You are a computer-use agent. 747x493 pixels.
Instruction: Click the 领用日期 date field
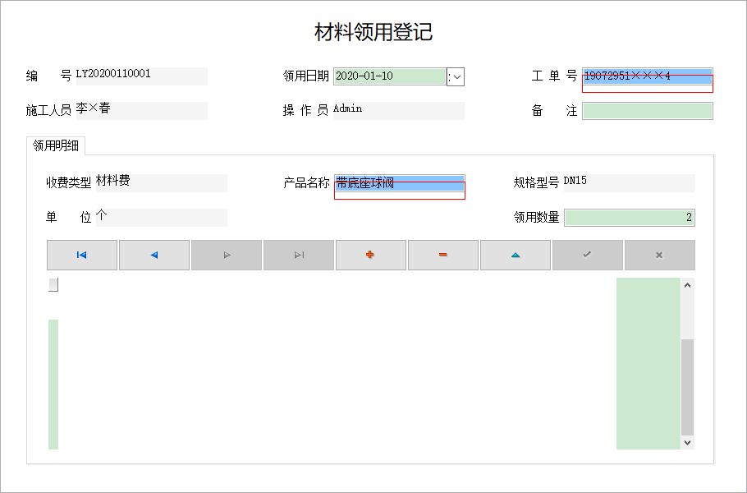390,76
